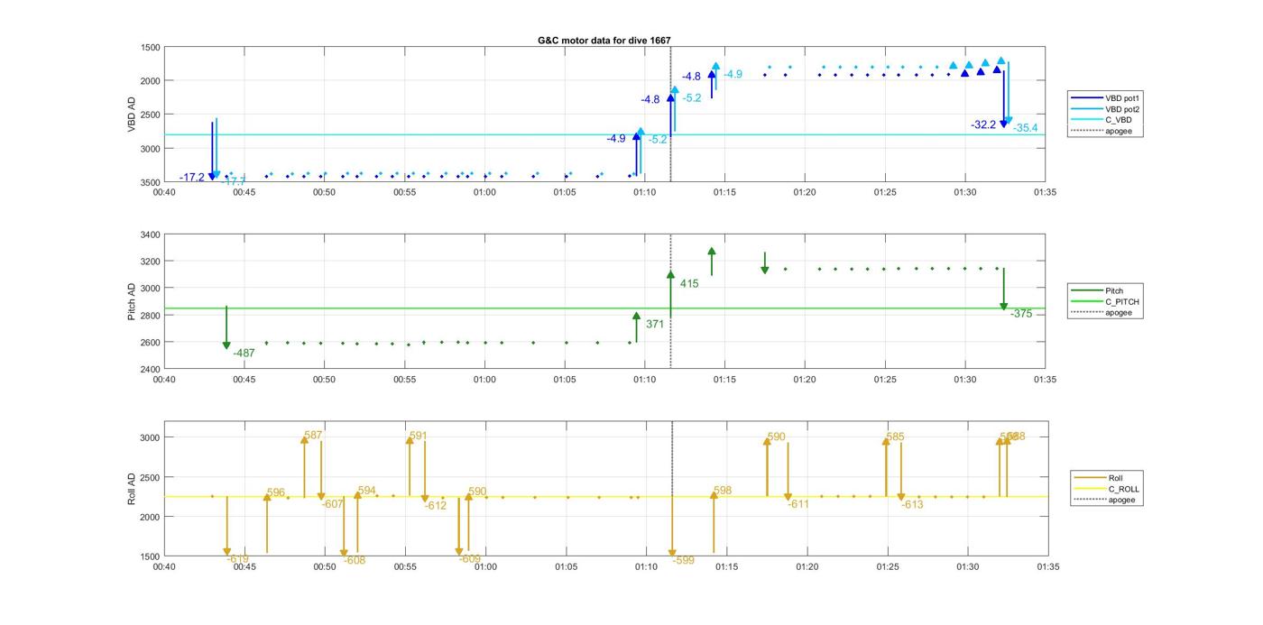Click the '-613' roll data label
Viewport: 1263px width, 625px height.
[913, 504]
